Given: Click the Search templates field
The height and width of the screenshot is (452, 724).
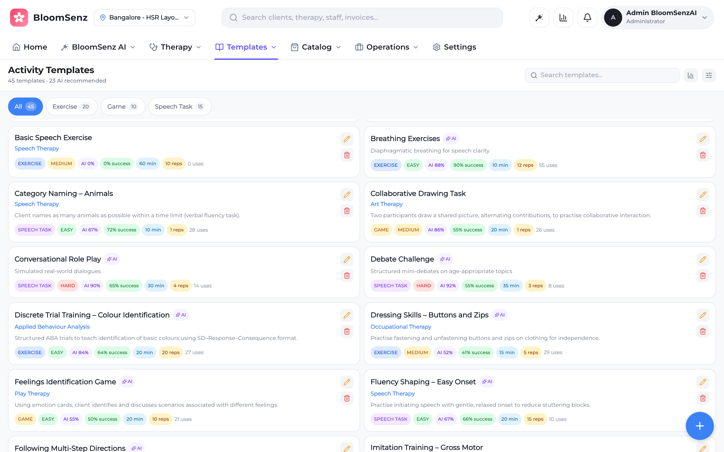Looking at the screenshot, I should [x=602, y=75].
